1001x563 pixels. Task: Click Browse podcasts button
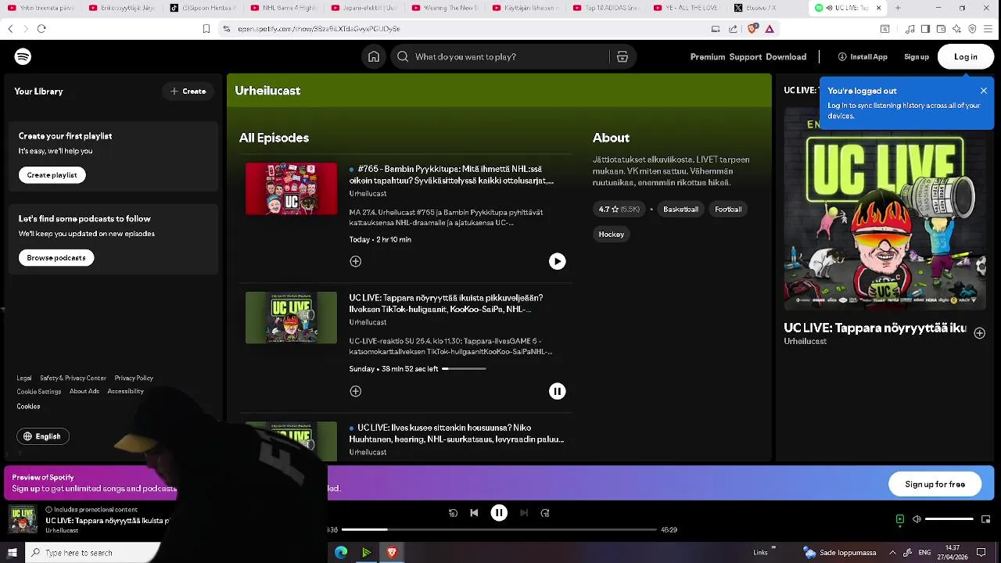[56, 258]
